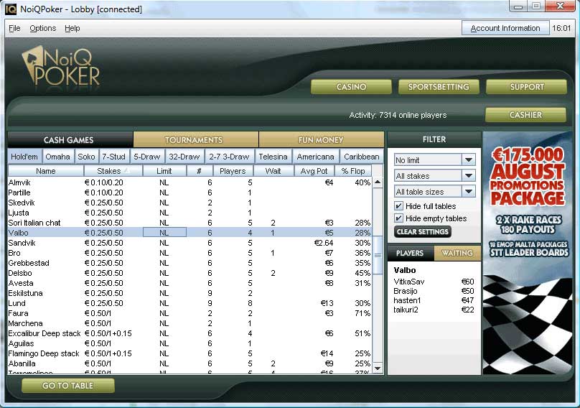Select the Eskilstuna table row
This screenshot has height=408, width=580.
(x=190, y=293)
